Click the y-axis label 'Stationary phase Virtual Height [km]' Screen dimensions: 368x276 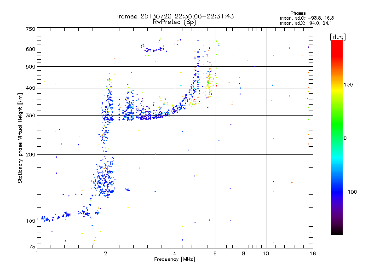[x=20, y=138]
